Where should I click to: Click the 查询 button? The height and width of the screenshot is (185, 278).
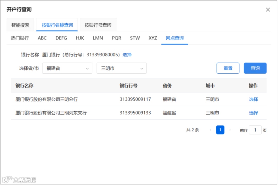[255, 68]
